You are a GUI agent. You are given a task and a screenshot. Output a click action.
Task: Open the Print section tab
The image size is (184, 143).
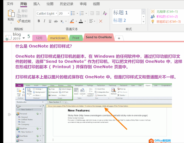pyautogui.click(x=76, y=38)
